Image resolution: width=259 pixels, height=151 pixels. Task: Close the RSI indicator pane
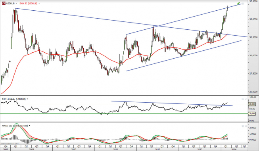[x=246, y=99]
